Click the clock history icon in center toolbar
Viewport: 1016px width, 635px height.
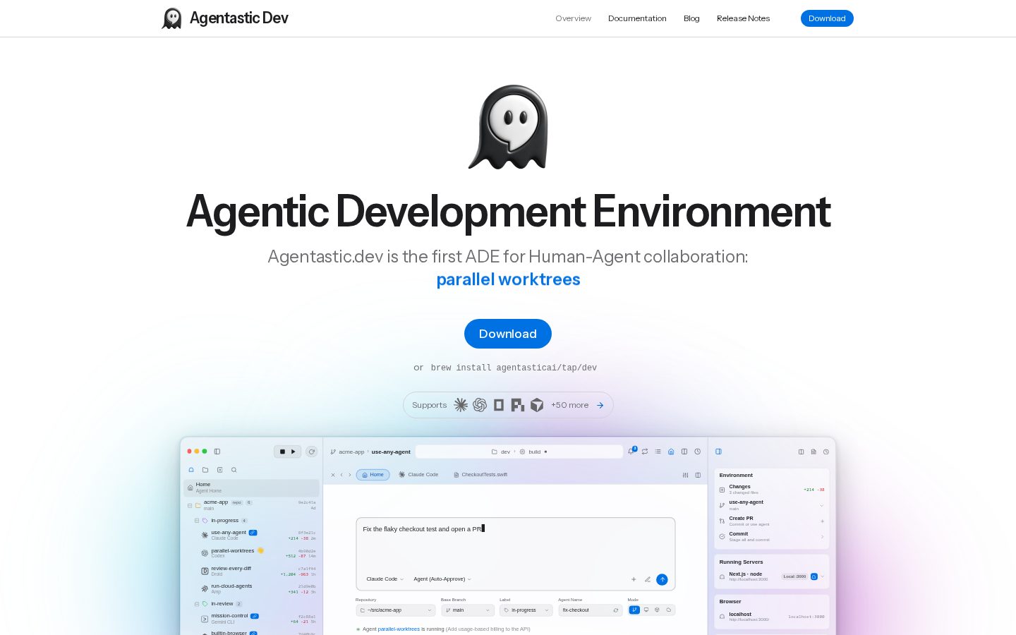click(698, 452)
